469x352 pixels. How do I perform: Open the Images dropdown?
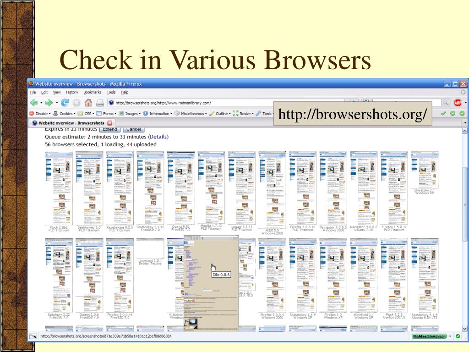130,114
